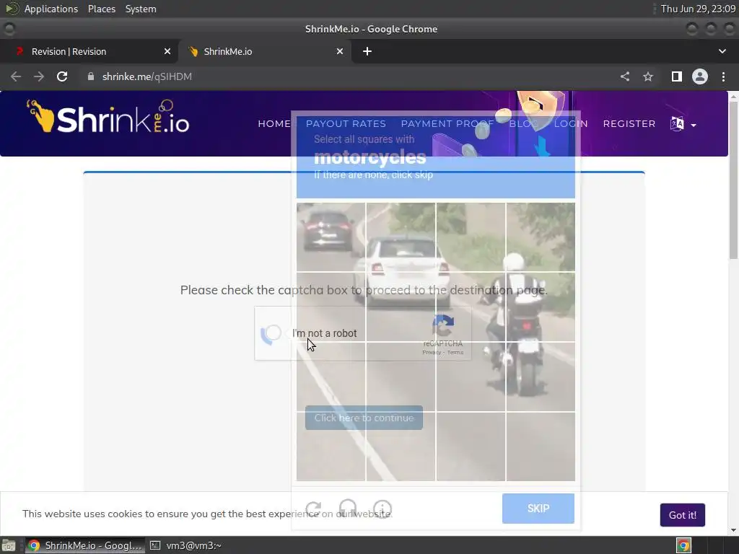
Task: Click the LOGIN nav link
Action: (x=571, y=123)
